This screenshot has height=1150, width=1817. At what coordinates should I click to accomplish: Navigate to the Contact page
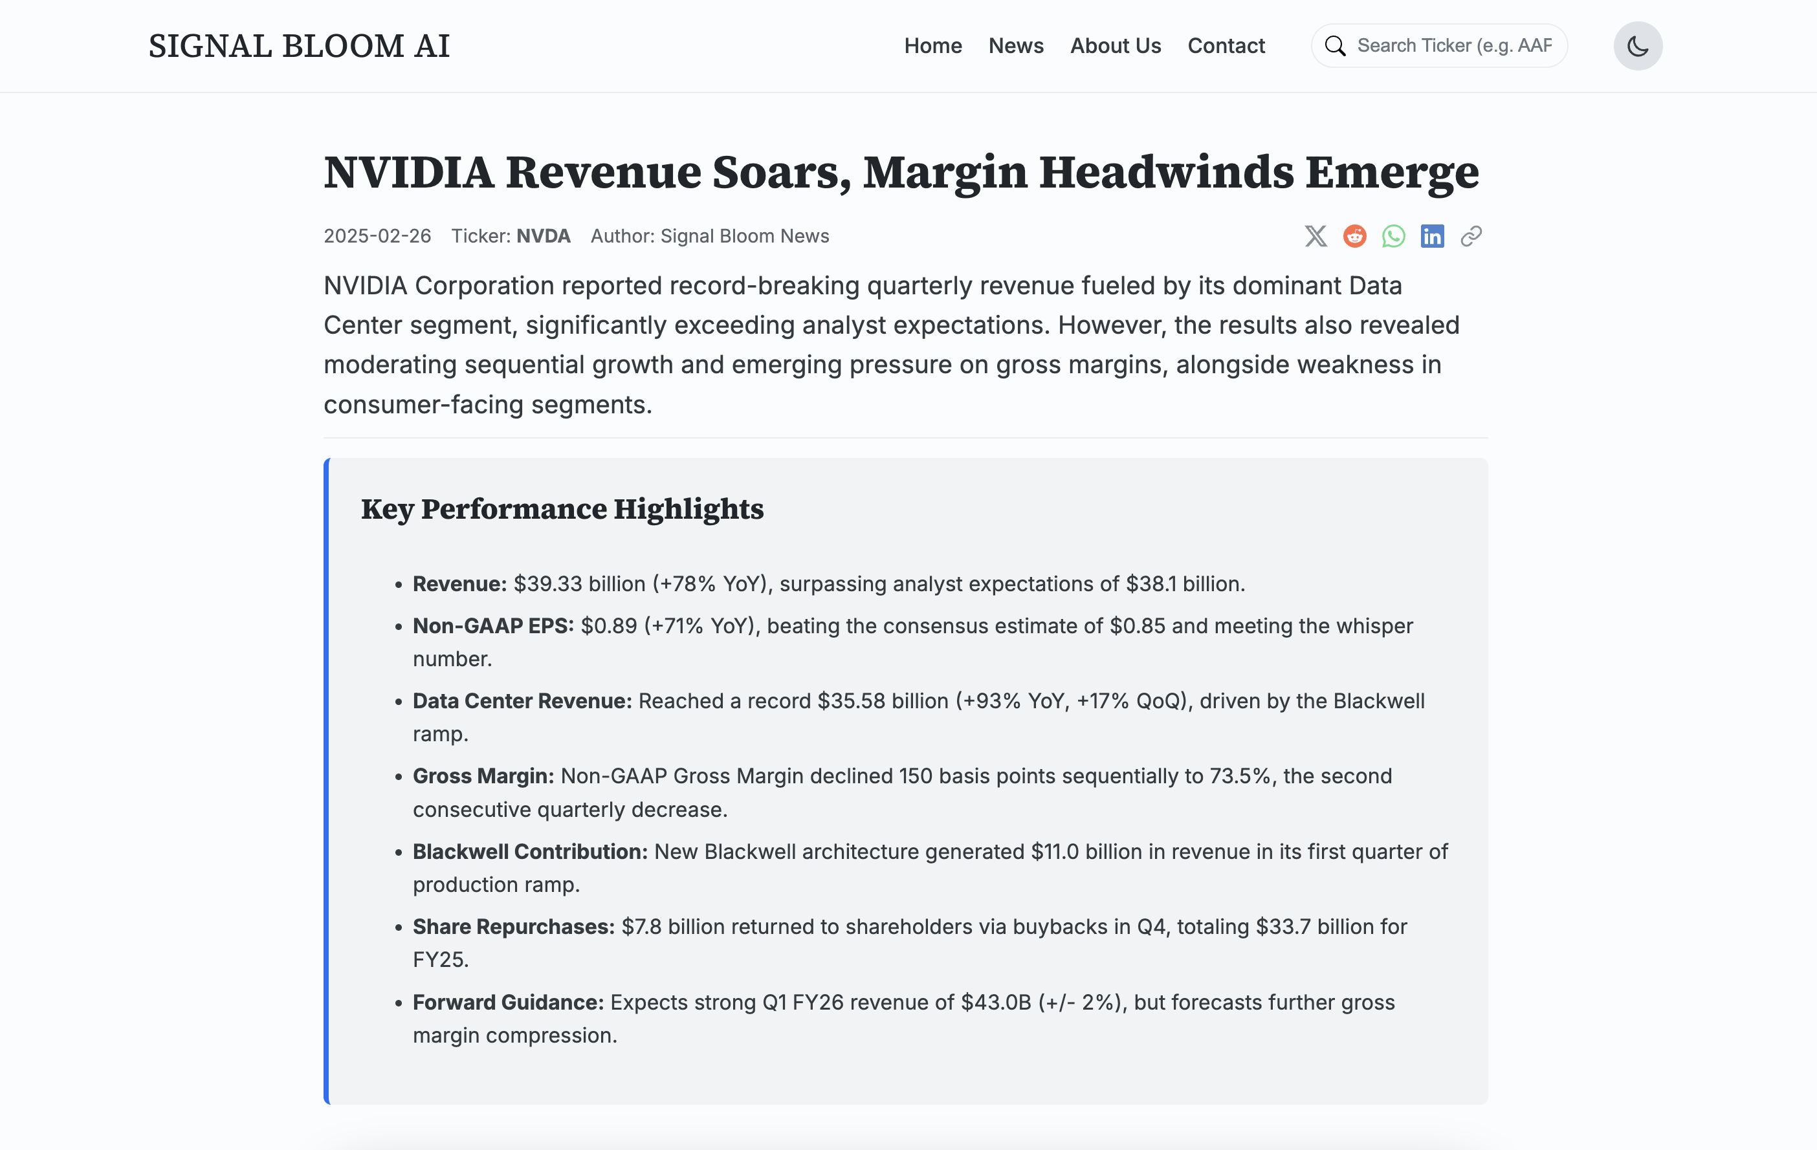click(1226, 46)
